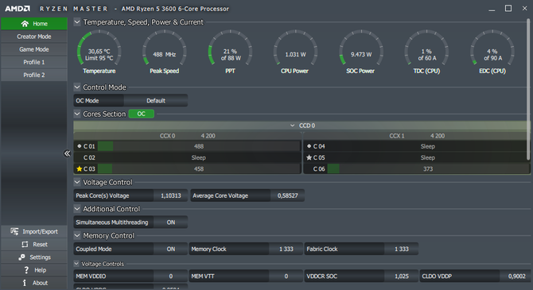Click the C 03 core speed bar
Screen dimensions: 533x290
(x=199, y=168)
